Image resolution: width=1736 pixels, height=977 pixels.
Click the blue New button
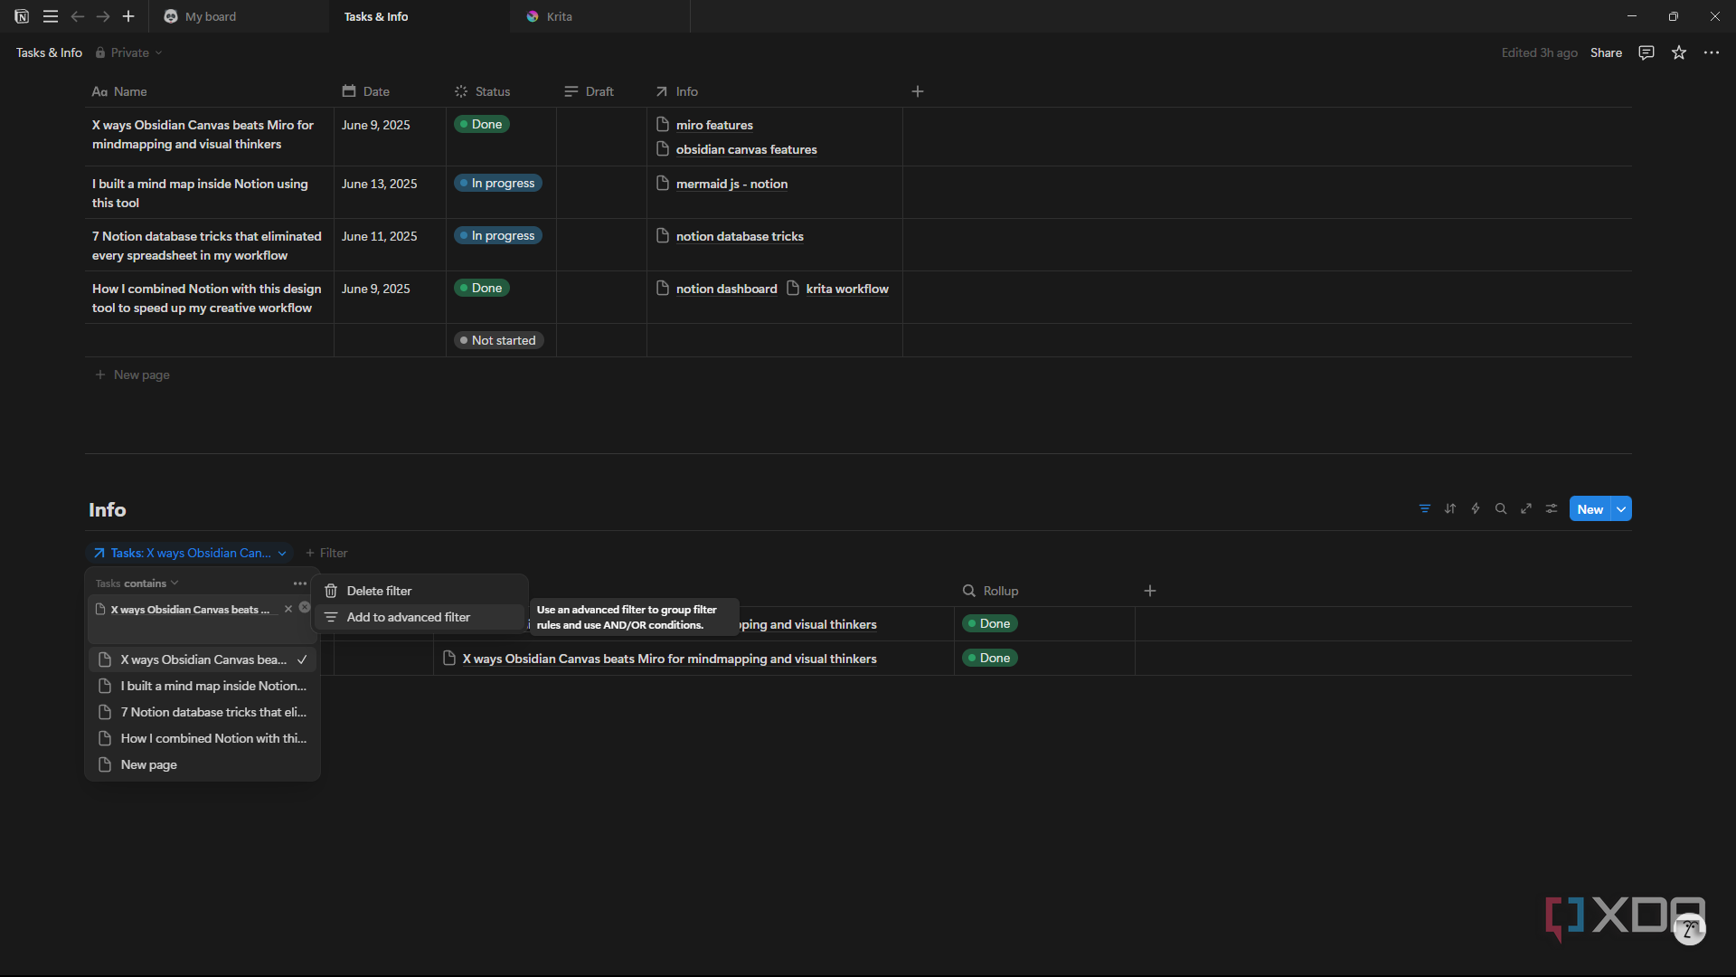pos(1590,509)
